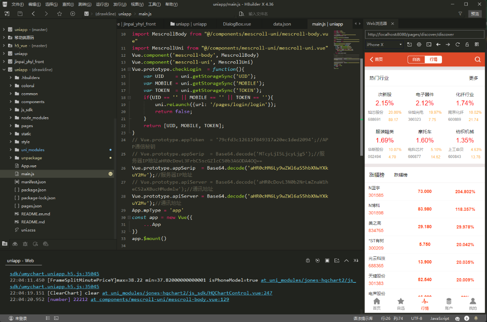Click the 首页 back link in the phone header
Viewport: 487px width, 322px height.
click(x=377, y=59)
